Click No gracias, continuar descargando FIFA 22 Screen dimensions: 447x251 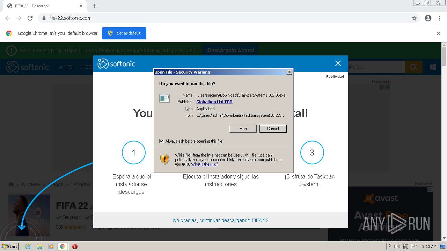pos(221,220)
